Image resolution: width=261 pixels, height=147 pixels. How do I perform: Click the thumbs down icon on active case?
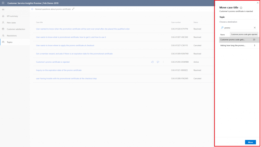click(158, 62)
